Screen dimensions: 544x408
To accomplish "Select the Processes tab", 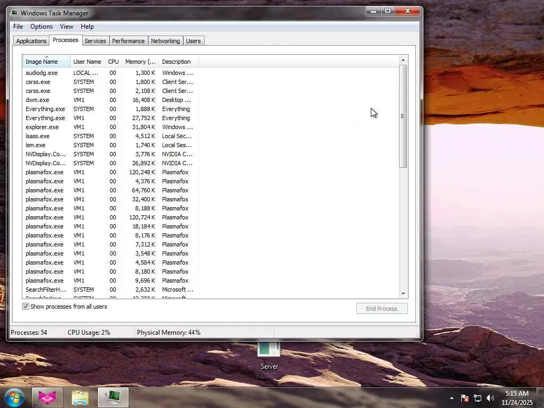I will point(65,40).
